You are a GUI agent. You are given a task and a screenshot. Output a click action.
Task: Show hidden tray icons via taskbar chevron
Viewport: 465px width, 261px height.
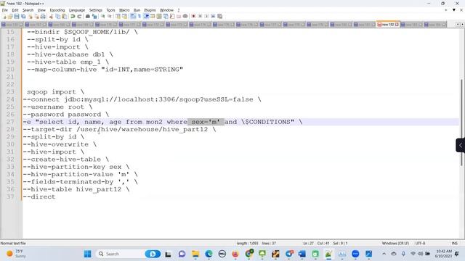384,254
